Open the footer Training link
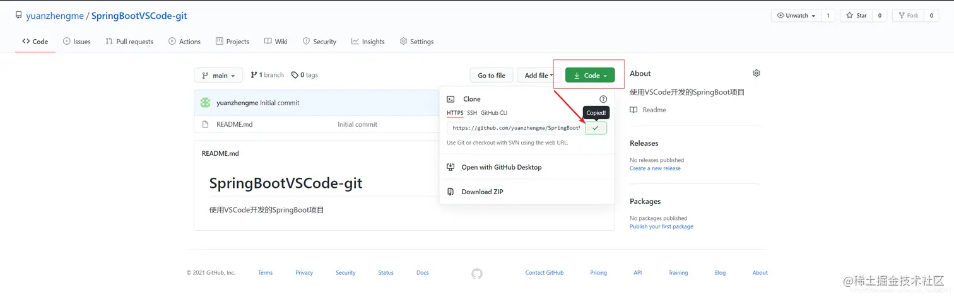Image resolution: width=954 pixels, height=297 pixels. (678, 273)
